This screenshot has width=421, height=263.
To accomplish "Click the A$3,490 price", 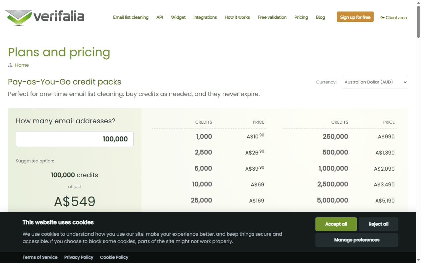I will click(x=384, y=185).
